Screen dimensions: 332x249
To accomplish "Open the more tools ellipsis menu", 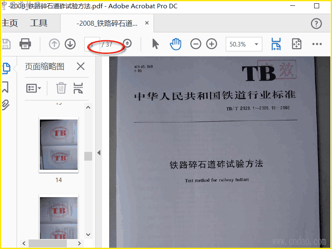I will click(x=317, y=44).
